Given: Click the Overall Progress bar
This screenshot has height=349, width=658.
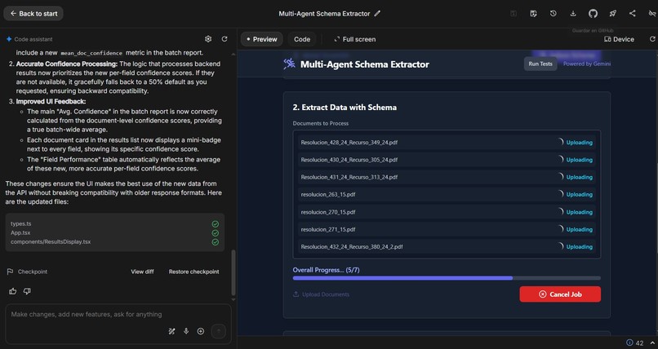Looking at the screenshot, I should [x=447, y=278].
